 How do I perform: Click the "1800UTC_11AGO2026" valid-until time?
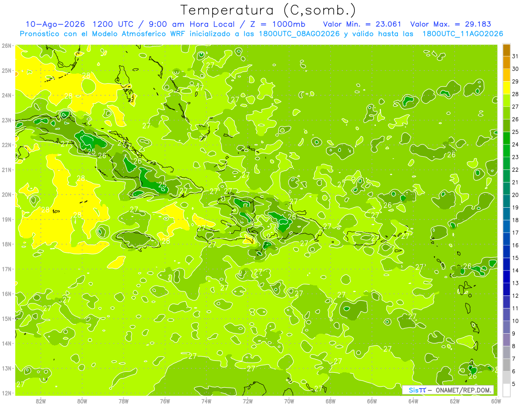pyautogui.click(x=462, y=33)
